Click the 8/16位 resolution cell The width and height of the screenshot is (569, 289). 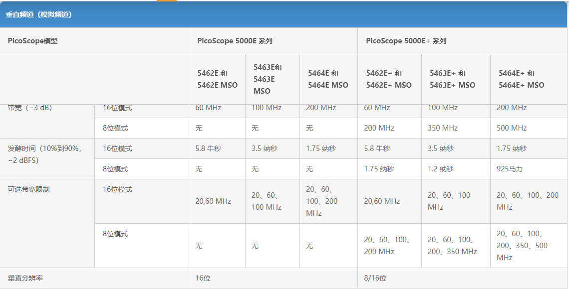coord(375,278)
